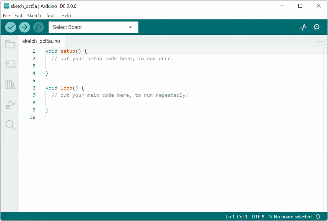
Task: Open the Search sidebar icon
Action: click(10, 125)
